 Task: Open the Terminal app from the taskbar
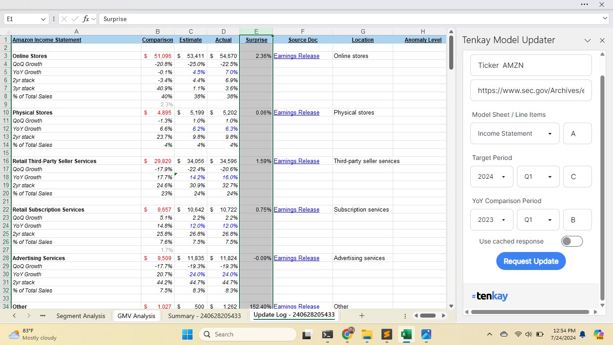click(328, 334)
